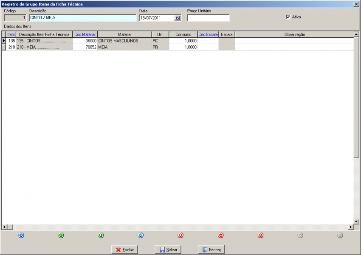The image size is (361, 255).
Task: Click the Item cell 210
Action: 11,47
